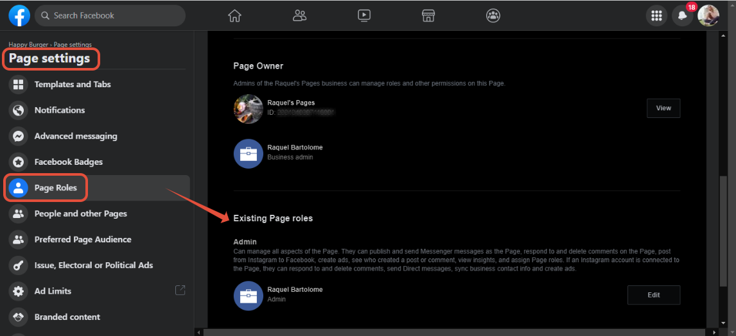This screenshot has height=336, width=736.
Task: Click the Ad Limits external link icon
Action: tap(180, 290)
